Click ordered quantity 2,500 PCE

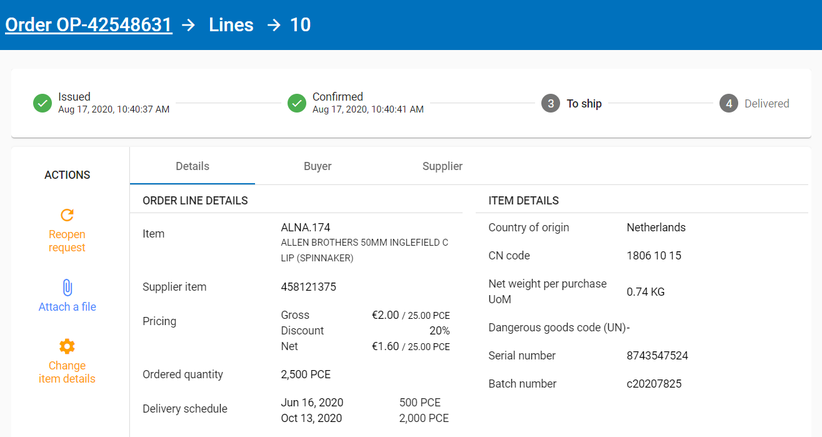click(306, 374)
